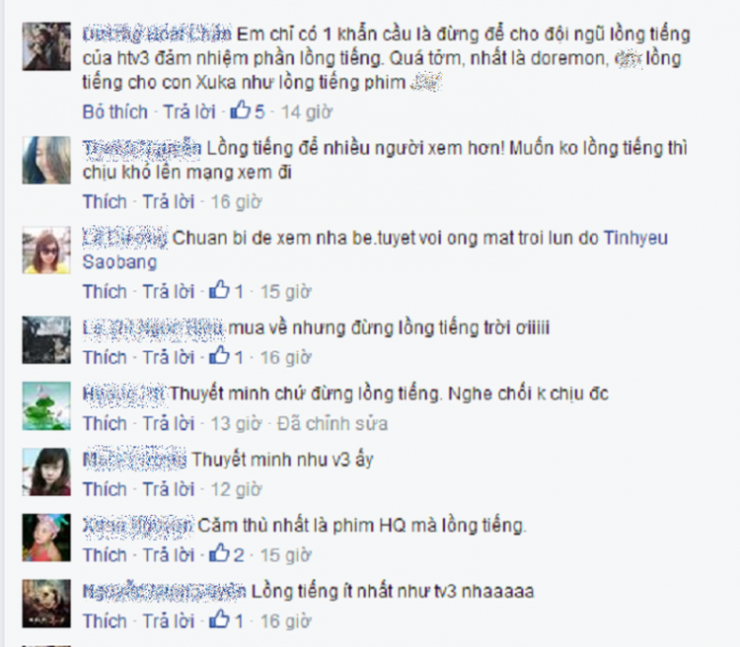Like the "Lồng tiếng để nhiều người xem" comment
The width and height of the screenshot is (740, 647).
click(104, 201)
